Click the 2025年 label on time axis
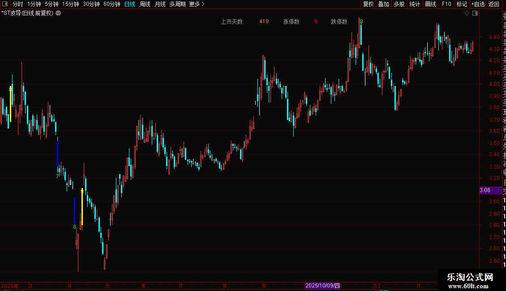506x291 pixels. [x=10, y=286]
